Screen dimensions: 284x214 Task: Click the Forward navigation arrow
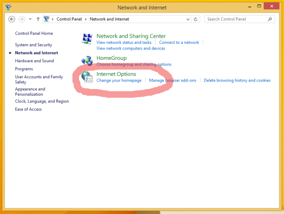tap(22, 19)
